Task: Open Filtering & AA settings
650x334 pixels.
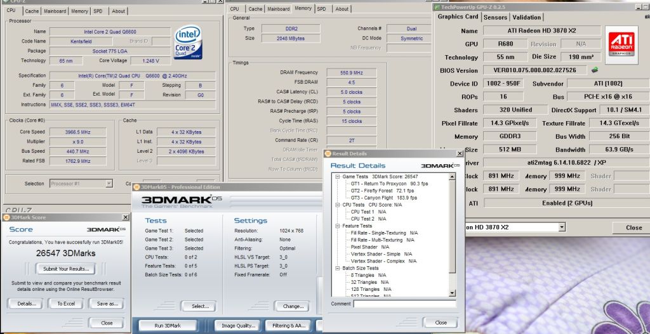Action: click(x=289, y=326)
